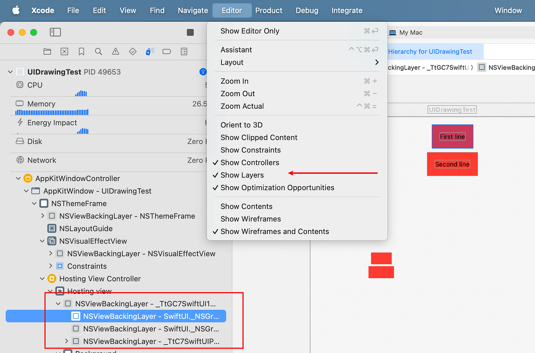This screenshot has height=353, width=535.
Task: Expand NSViewBackingLayer - _TtC7SwiftUIP row arrow
Action: tap(67, 341)
